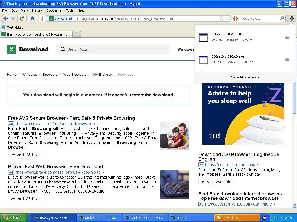Image resolution: width=297 pixels, height=222 pixels.
Task: Open the 360cse_11.0.2251.0.exe file icon
Action: (x=203, y=37)
